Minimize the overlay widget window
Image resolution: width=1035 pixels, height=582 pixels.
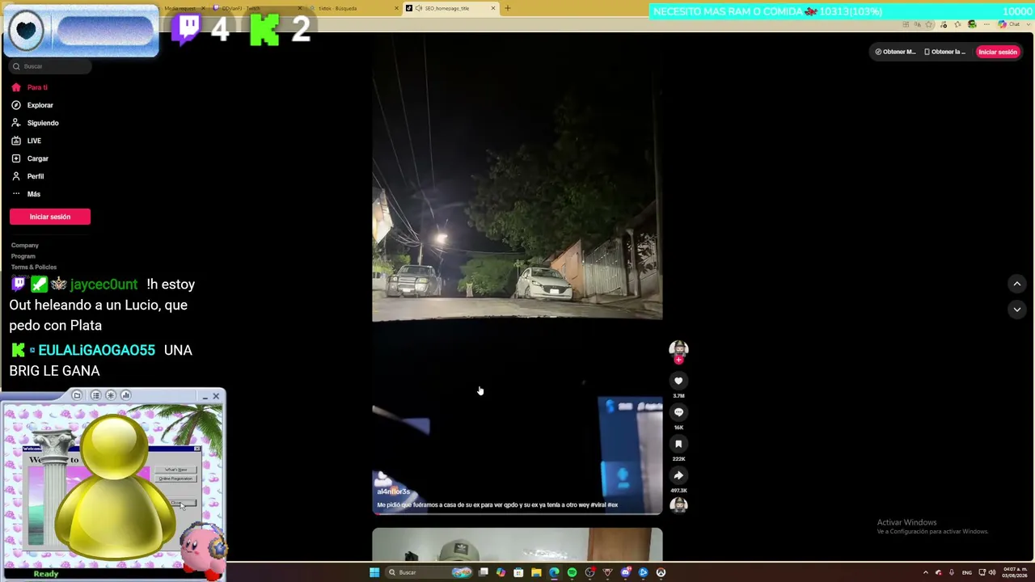click(205, 396)
